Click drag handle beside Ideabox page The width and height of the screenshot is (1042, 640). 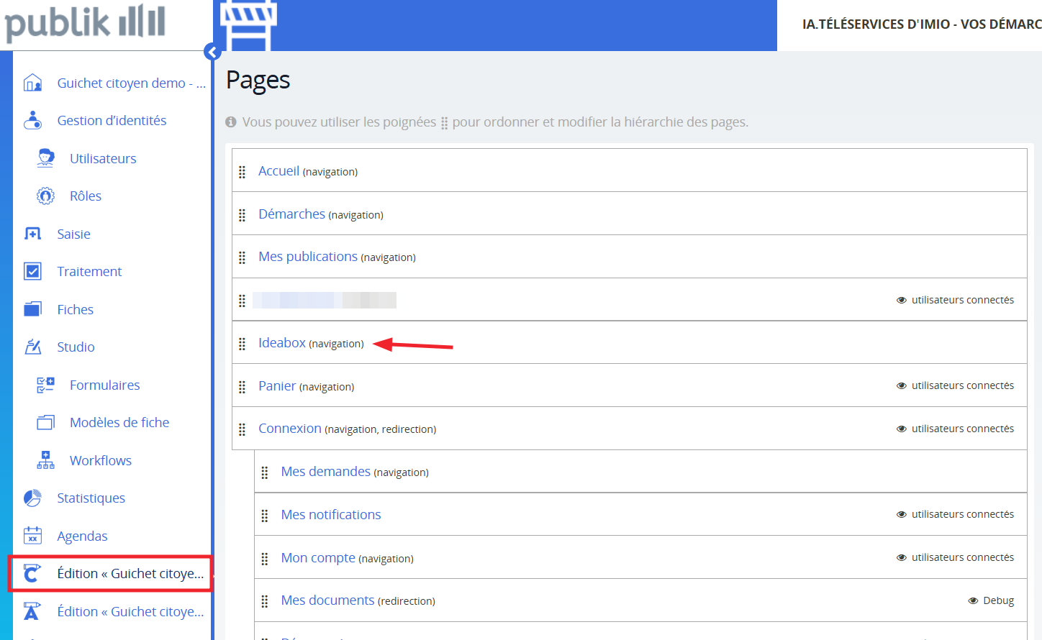pos(243,344)
